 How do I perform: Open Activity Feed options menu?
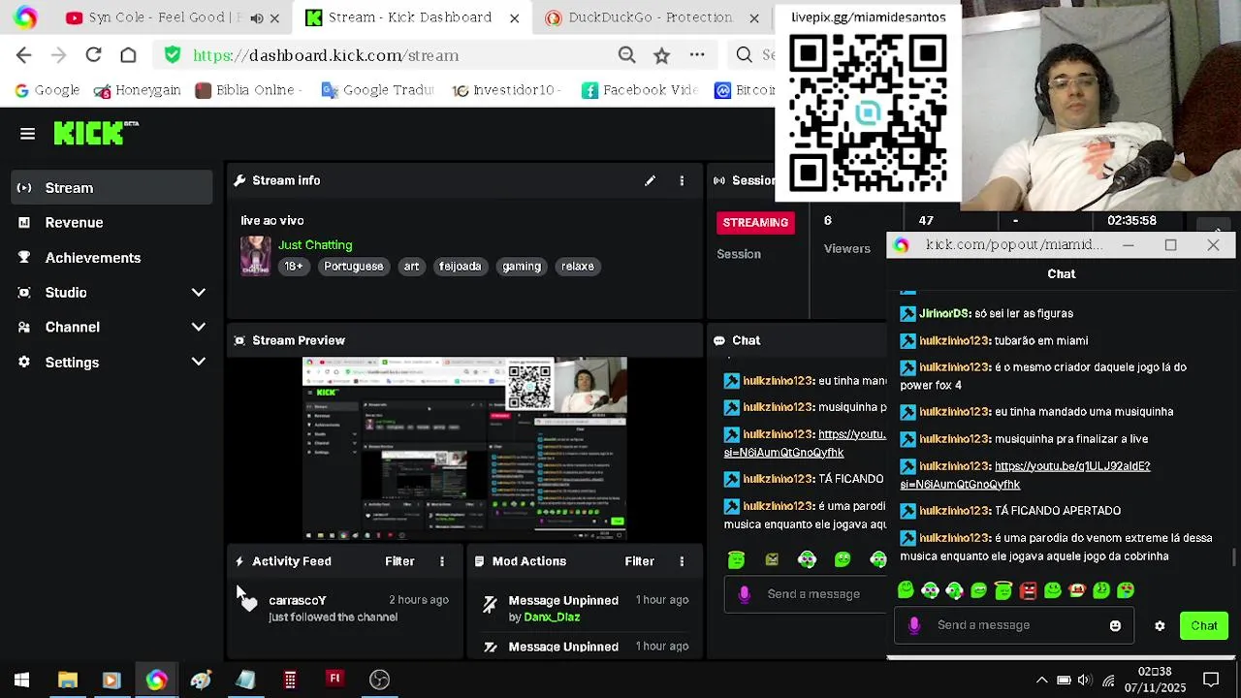(x=442, y=561)
